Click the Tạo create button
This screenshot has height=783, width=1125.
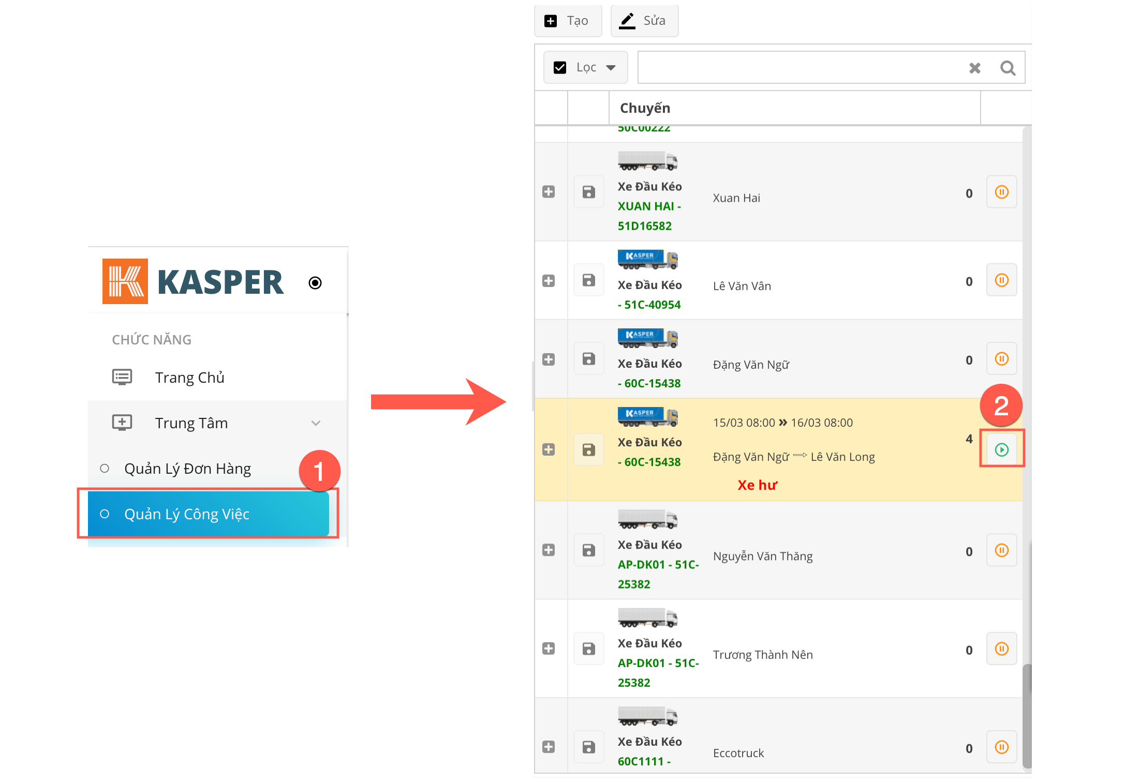[568, 21]
